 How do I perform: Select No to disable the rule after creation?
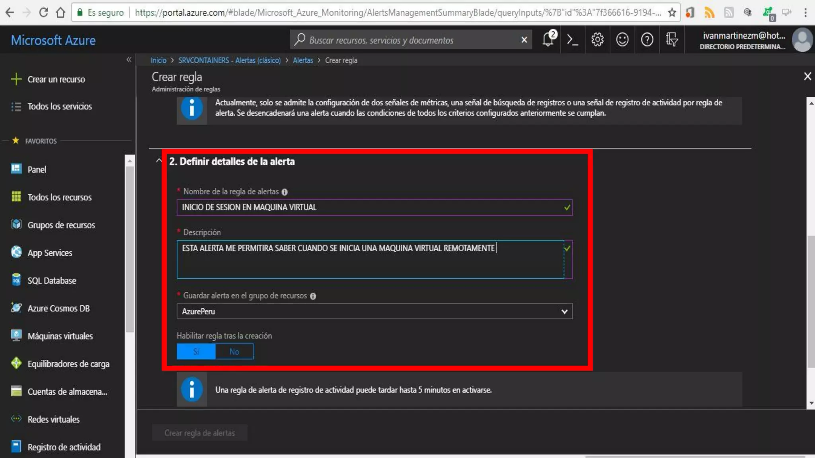pos(234,351)
